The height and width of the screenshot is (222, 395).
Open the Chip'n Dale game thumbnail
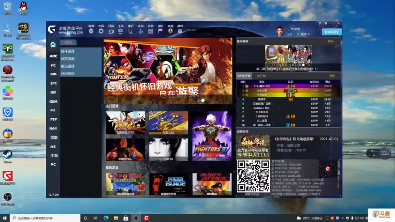click(125, 184)
